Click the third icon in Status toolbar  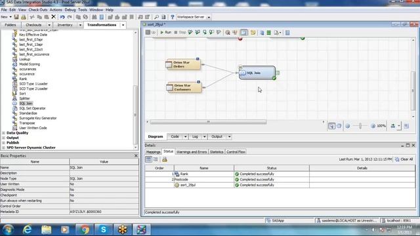(x=165, y=159)
